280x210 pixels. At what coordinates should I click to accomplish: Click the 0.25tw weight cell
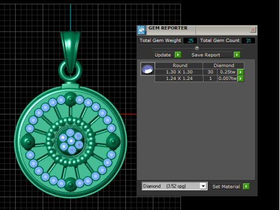[x=228, y=72]
